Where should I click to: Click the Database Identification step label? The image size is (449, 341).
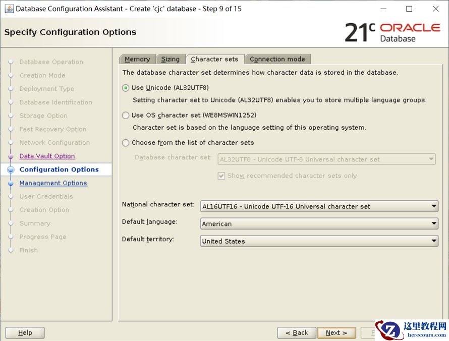pos(56,102)
